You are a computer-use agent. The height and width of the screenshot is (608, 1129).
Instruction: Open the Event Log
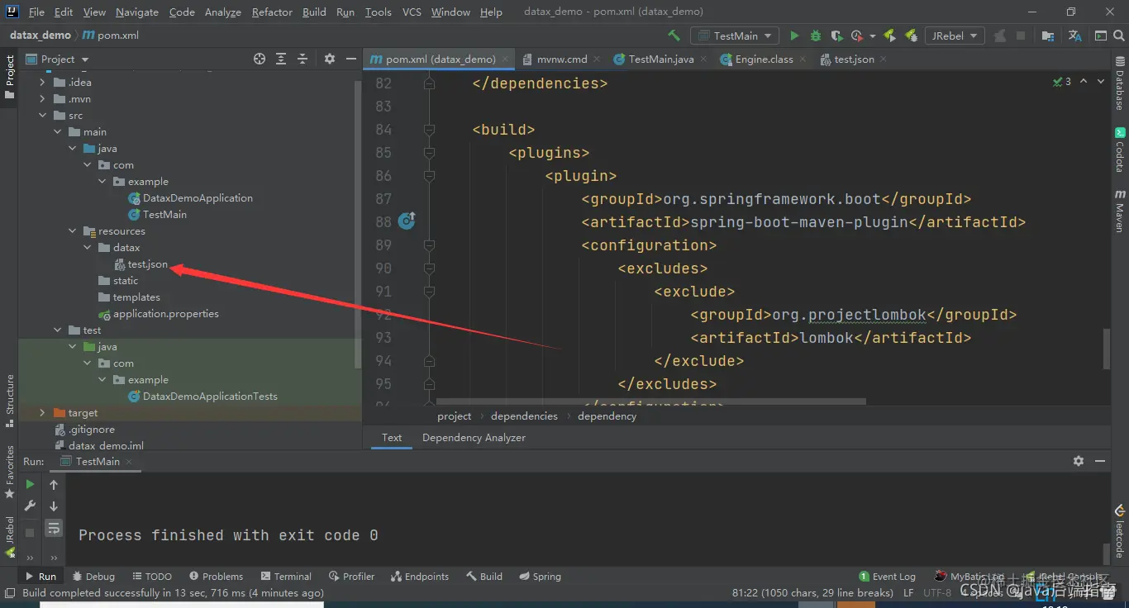pos(887,577)
